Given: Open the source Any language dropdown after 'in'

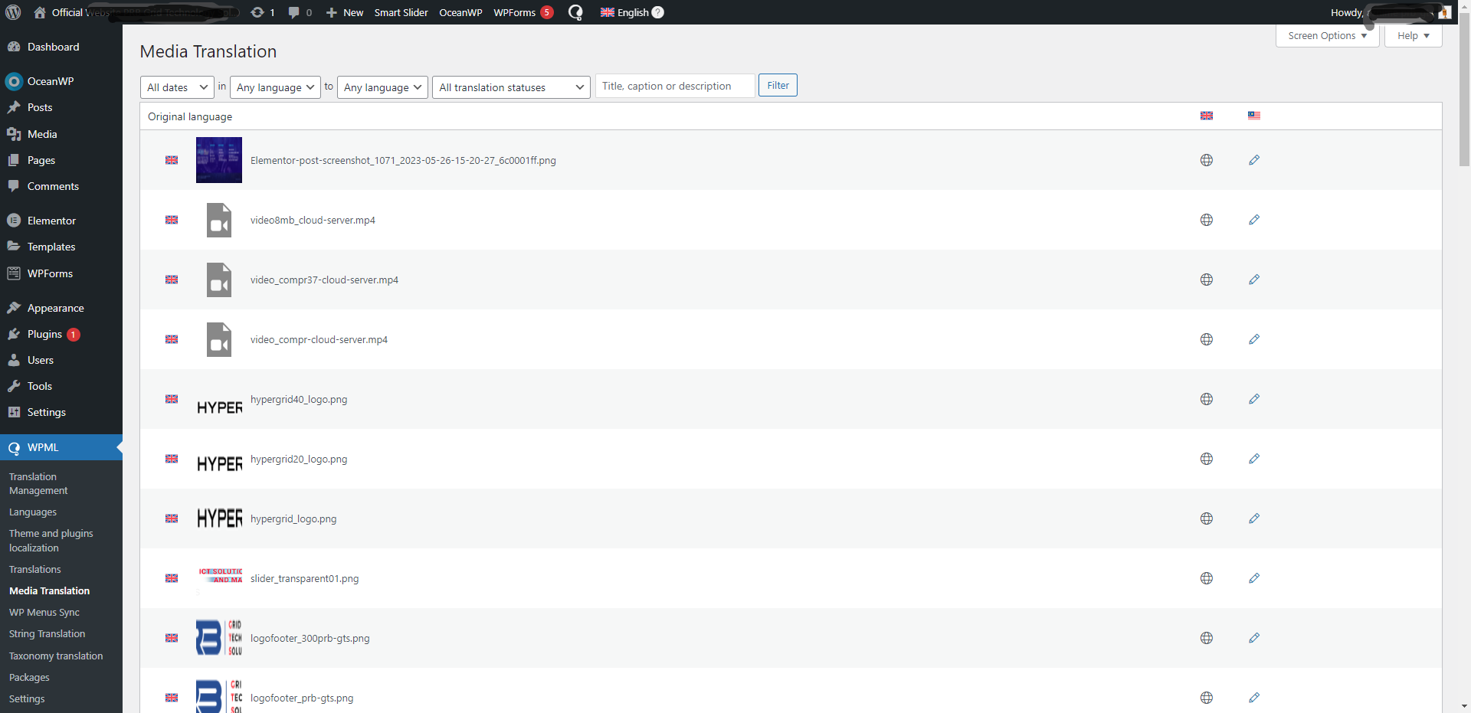Looking at the screenshot, I should point(275,87).
